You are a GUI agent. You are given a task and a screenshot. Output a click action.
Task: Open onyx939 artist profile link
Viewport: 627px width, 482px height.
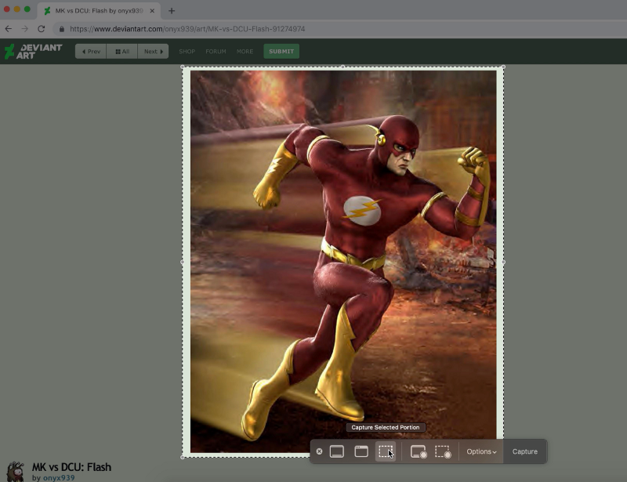59,477
